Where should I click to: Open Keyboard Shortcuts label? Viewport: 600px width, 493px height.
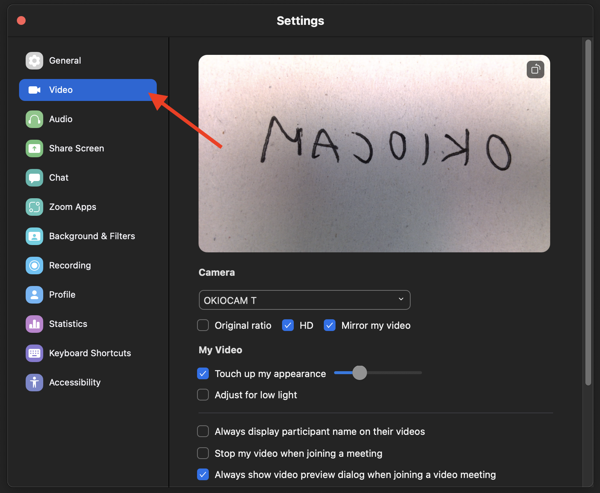[x=90, y=353]
